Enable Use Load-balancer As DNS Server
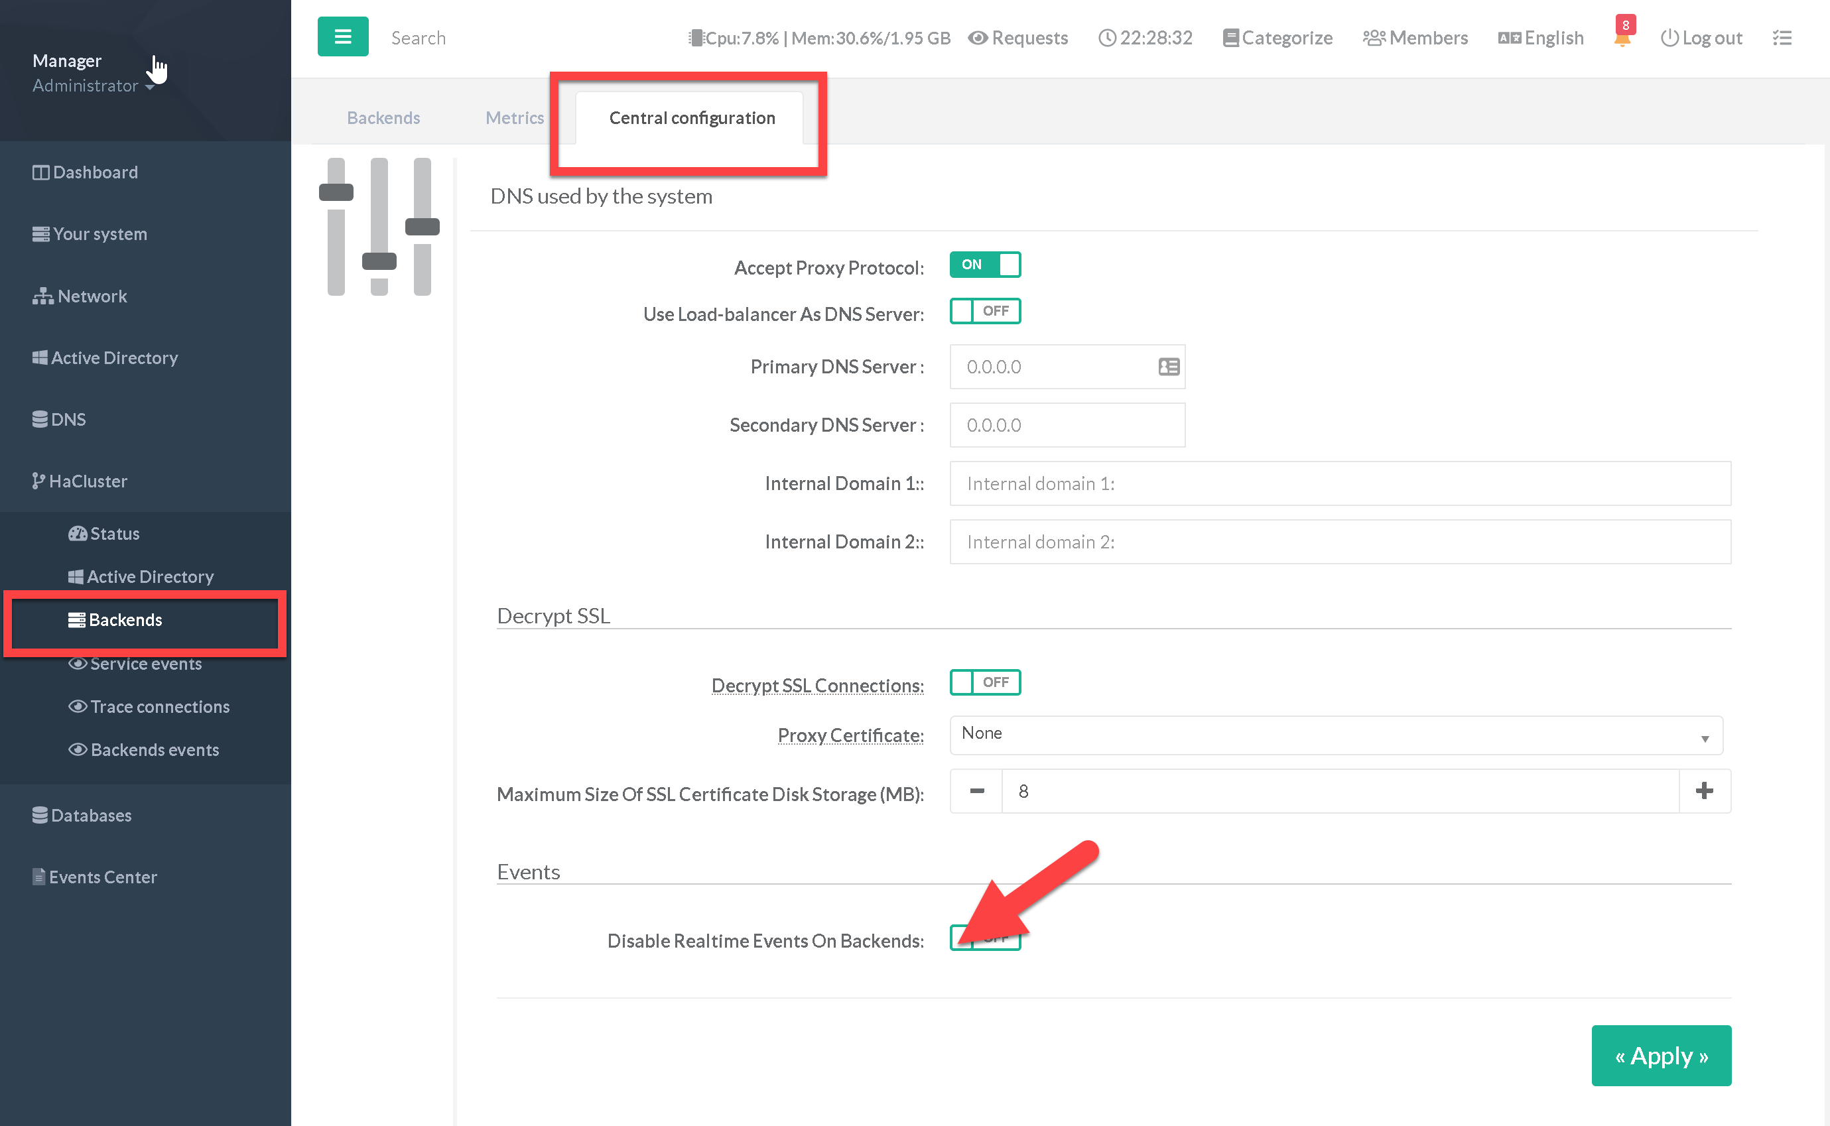 (984, 310)
